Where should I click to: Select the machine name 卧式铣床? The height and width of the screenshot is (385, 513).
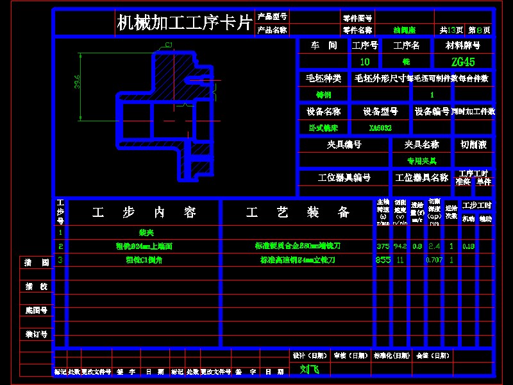pyautogui.click(x=323, y=127)
